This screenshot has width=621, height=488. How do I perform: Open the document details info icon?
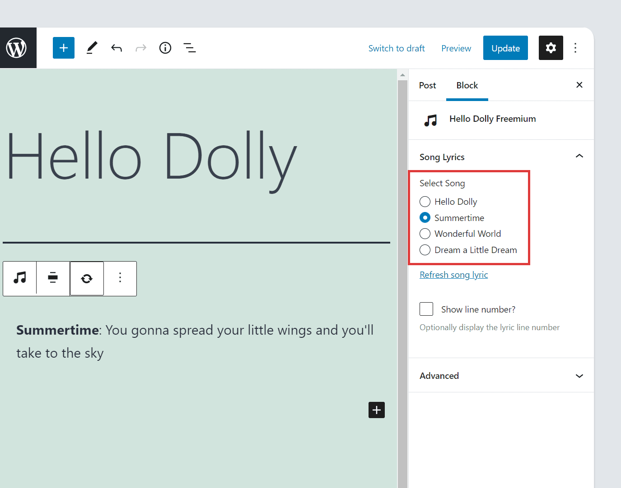pyautogui.click(x=165, y=48)
